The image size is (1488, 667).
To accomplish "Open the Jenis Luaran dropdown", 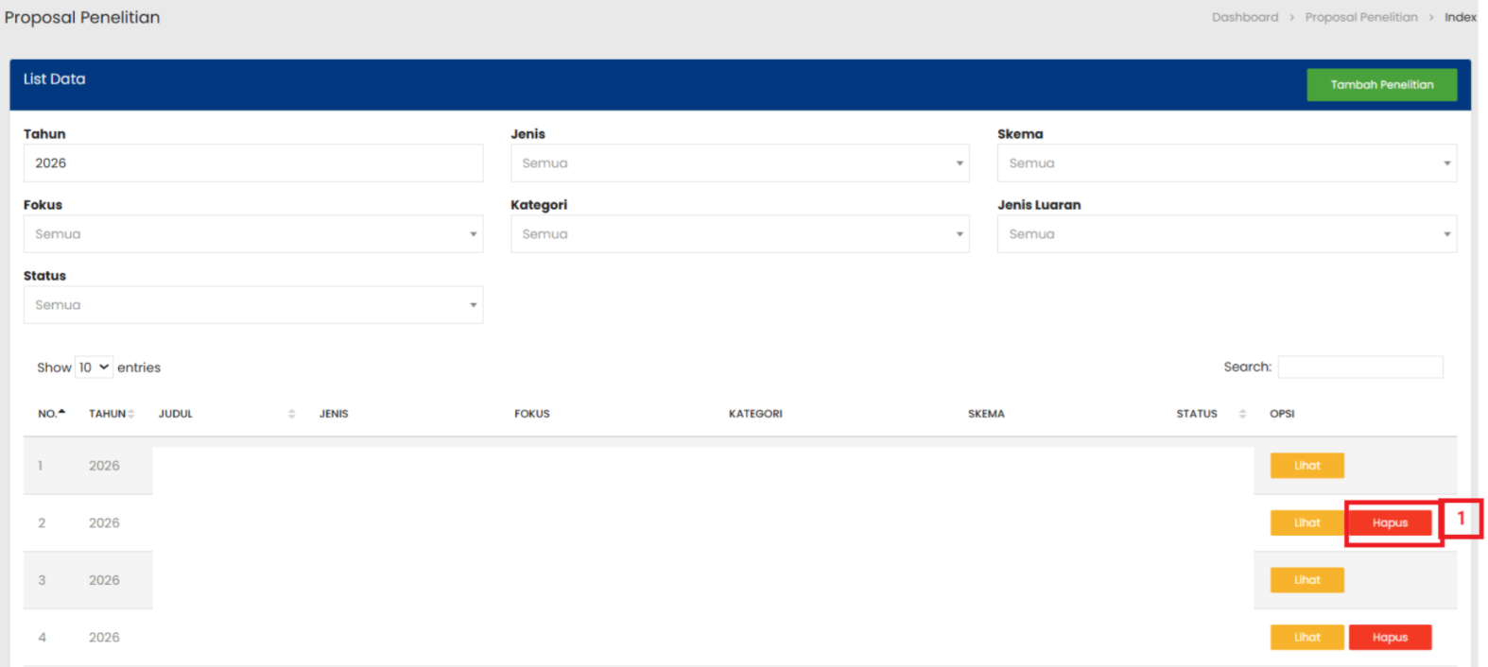I will tap(1225, 234).
